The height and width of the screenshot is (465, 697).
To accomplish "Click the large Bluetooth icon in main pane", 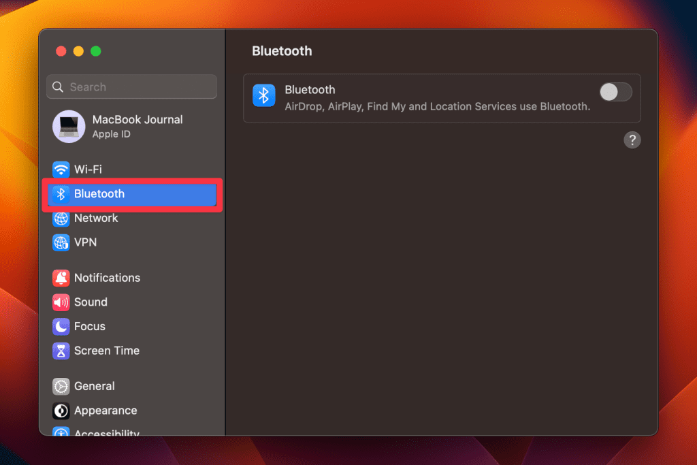I will click(264, 95).
